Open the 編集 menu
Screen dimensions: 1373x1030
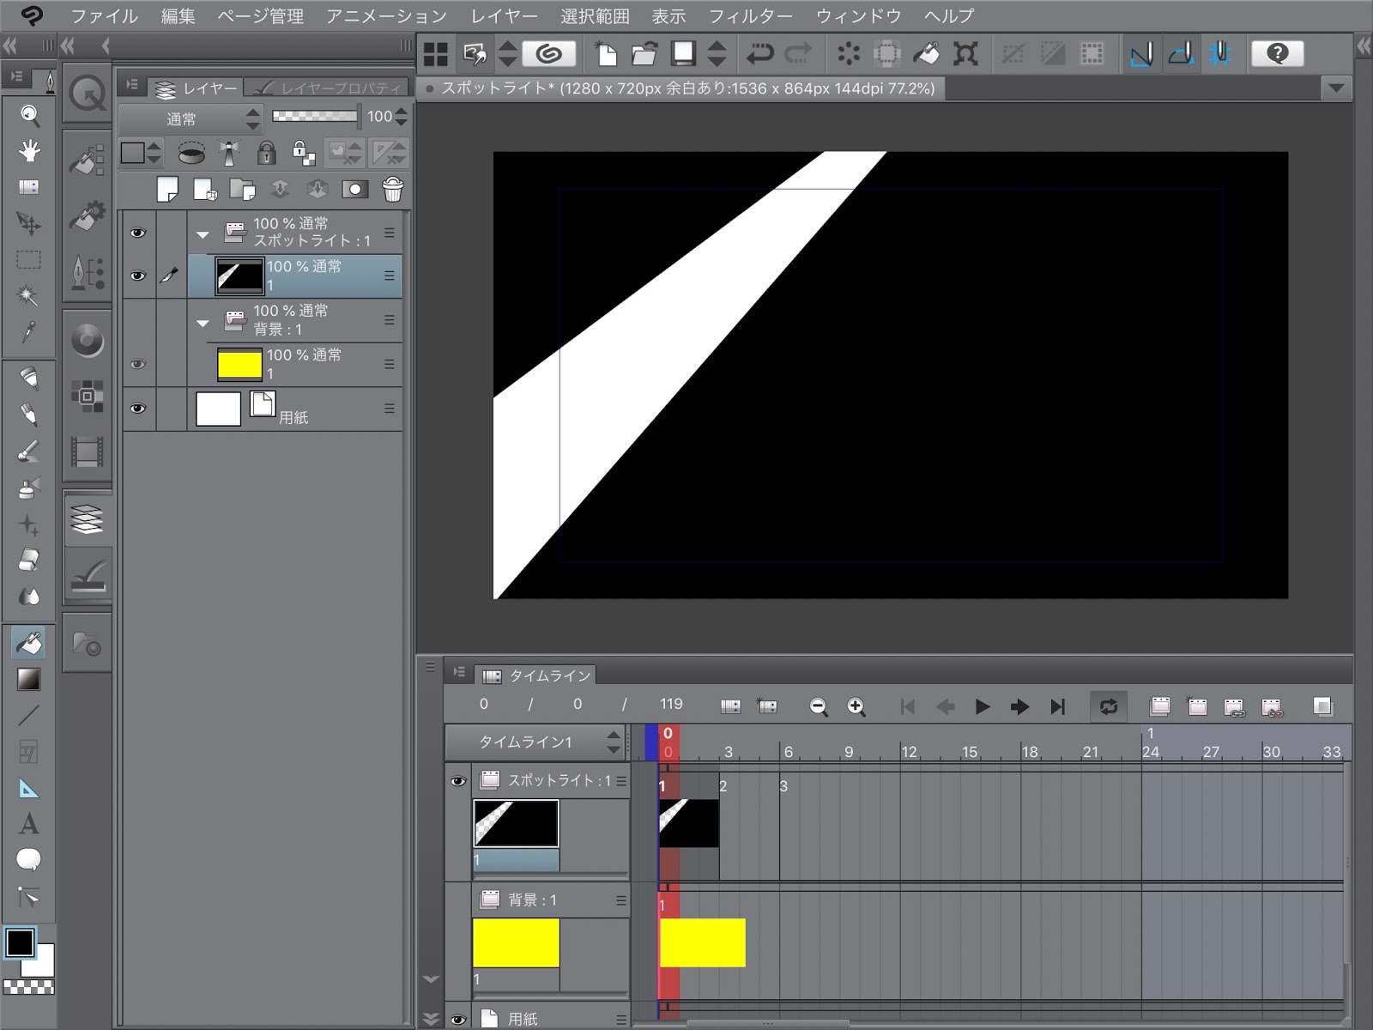[178, 16]
